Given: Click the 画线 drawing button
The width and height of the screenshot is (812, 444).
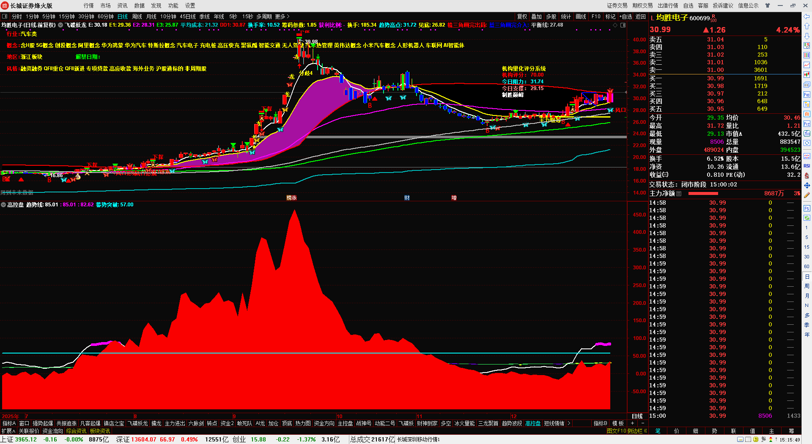Looking at the screenshot, I should (x=581, y=16).
